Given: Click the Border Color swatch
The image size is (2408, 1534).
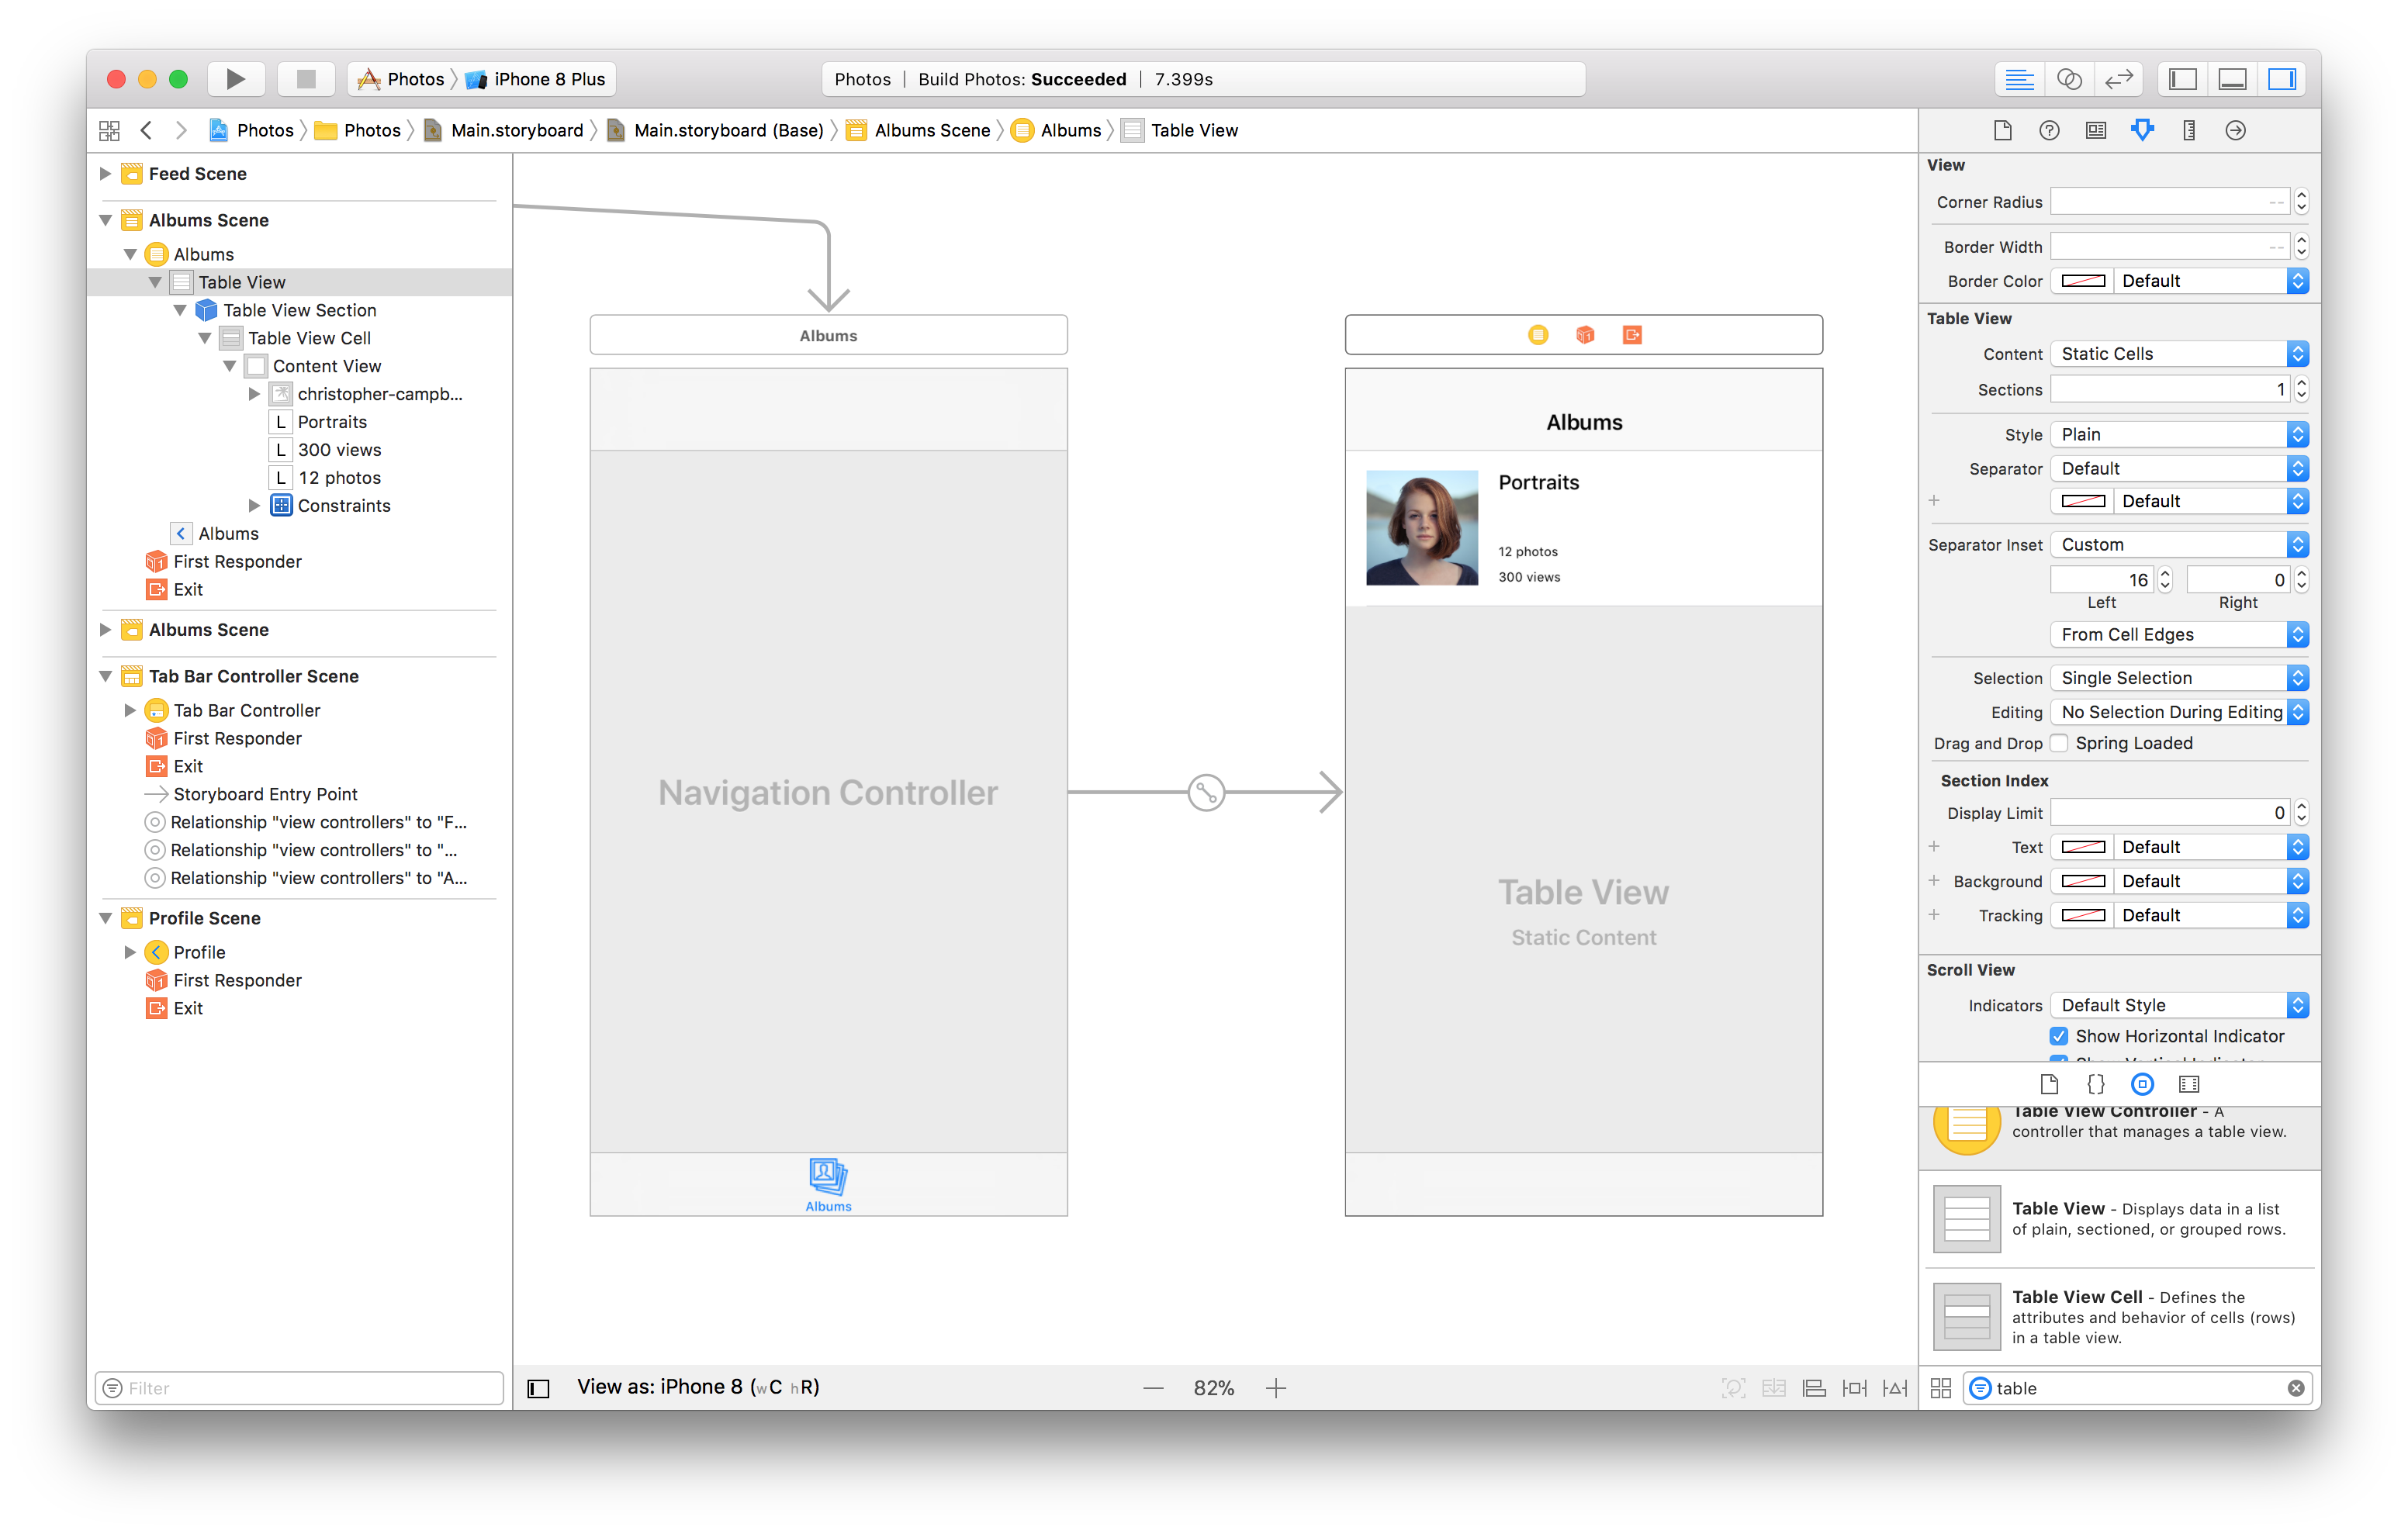Looking at the screenshot, I should click(x=2082, y=281).
